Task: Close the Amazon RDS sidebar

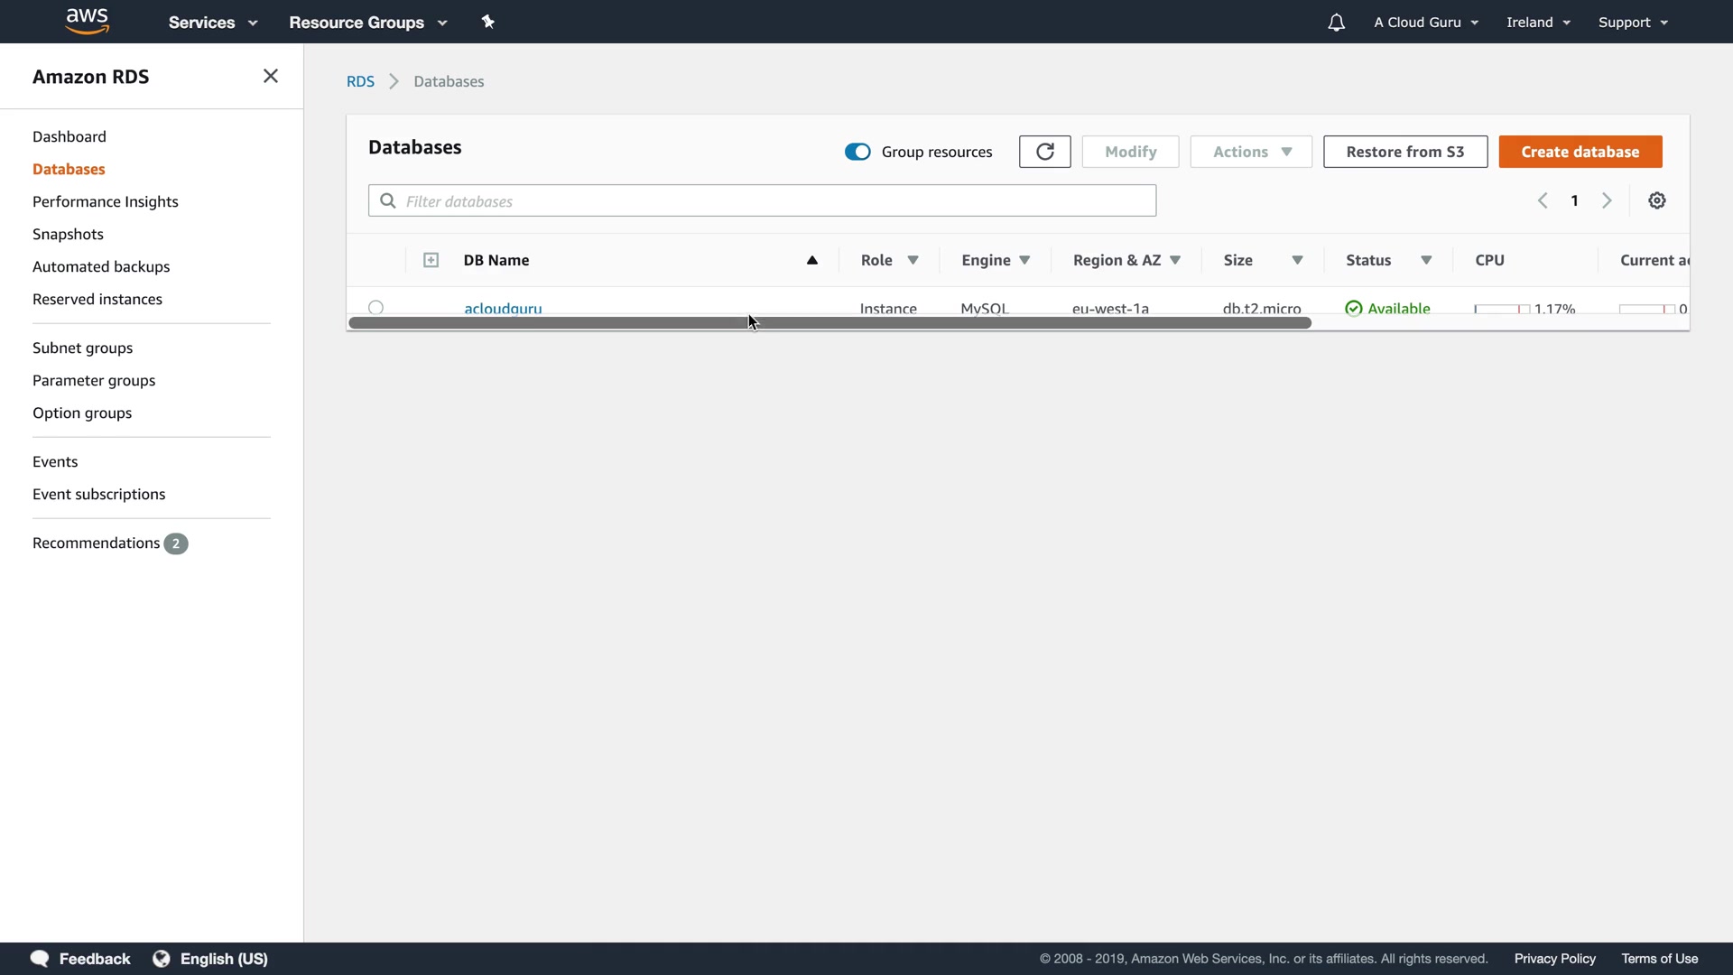Action: [x=270, y=76]
